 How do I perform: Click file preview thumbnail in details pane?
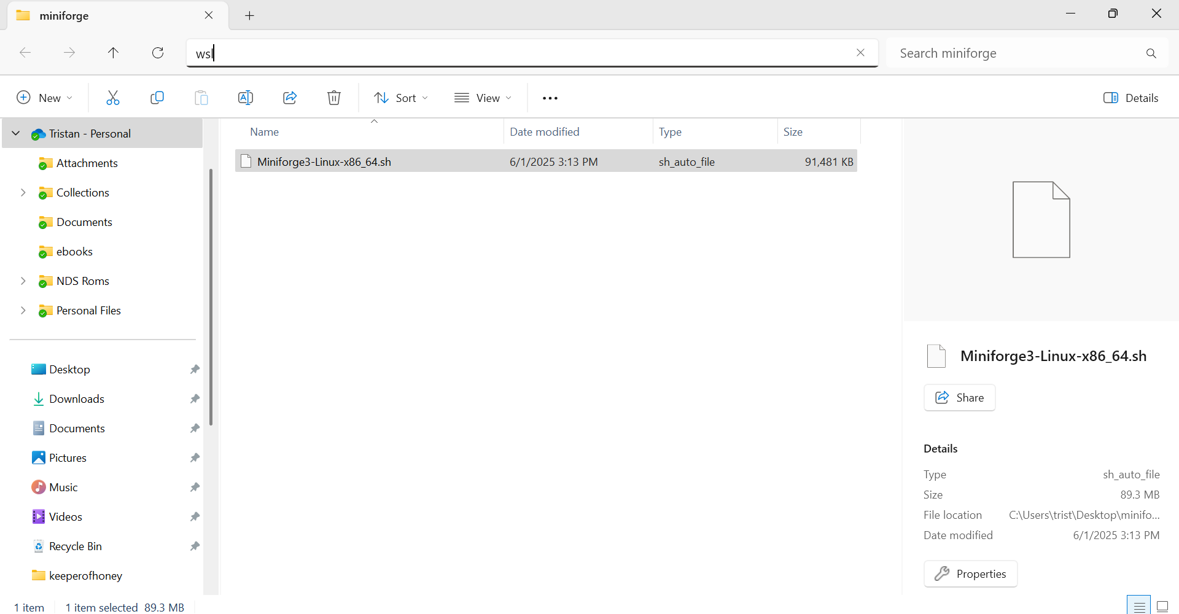click(x=1041, y=220)
